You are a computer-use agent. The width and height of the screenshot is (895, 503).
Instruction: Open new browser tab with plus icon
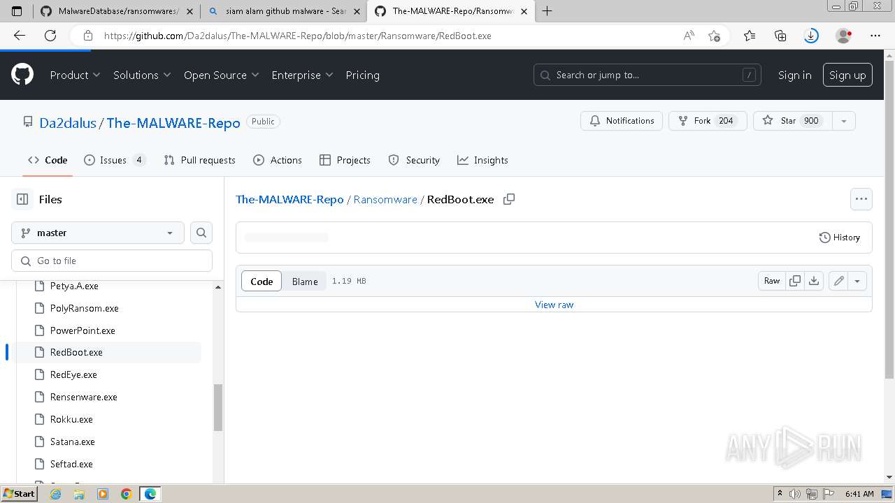[x=547, y=11]
